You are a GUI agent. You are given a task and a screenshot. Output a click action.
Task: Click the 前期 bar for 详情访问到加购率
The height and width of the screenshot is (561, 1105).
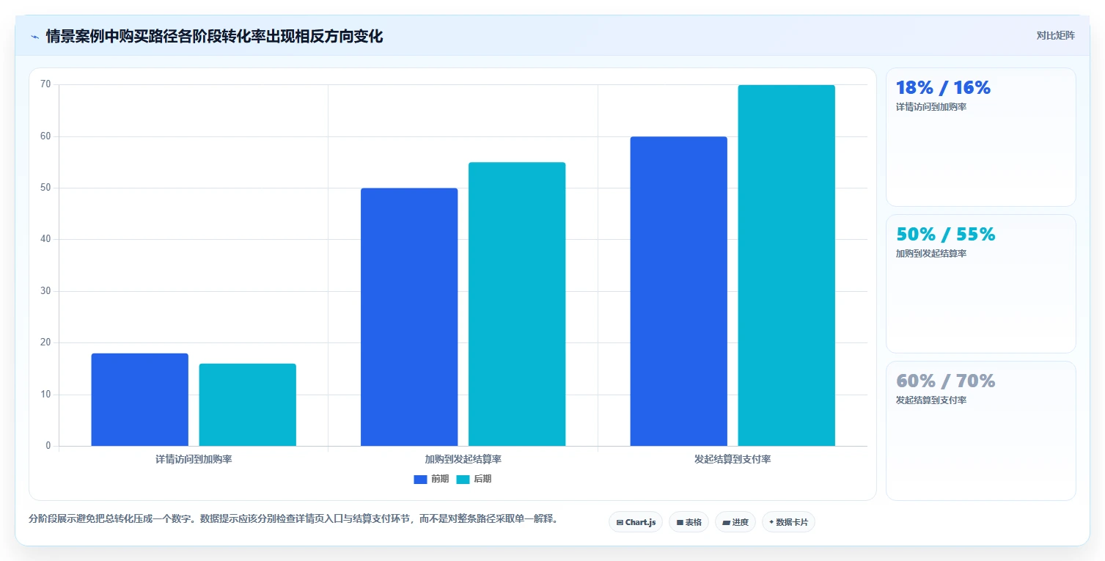(x=139, y=400)
